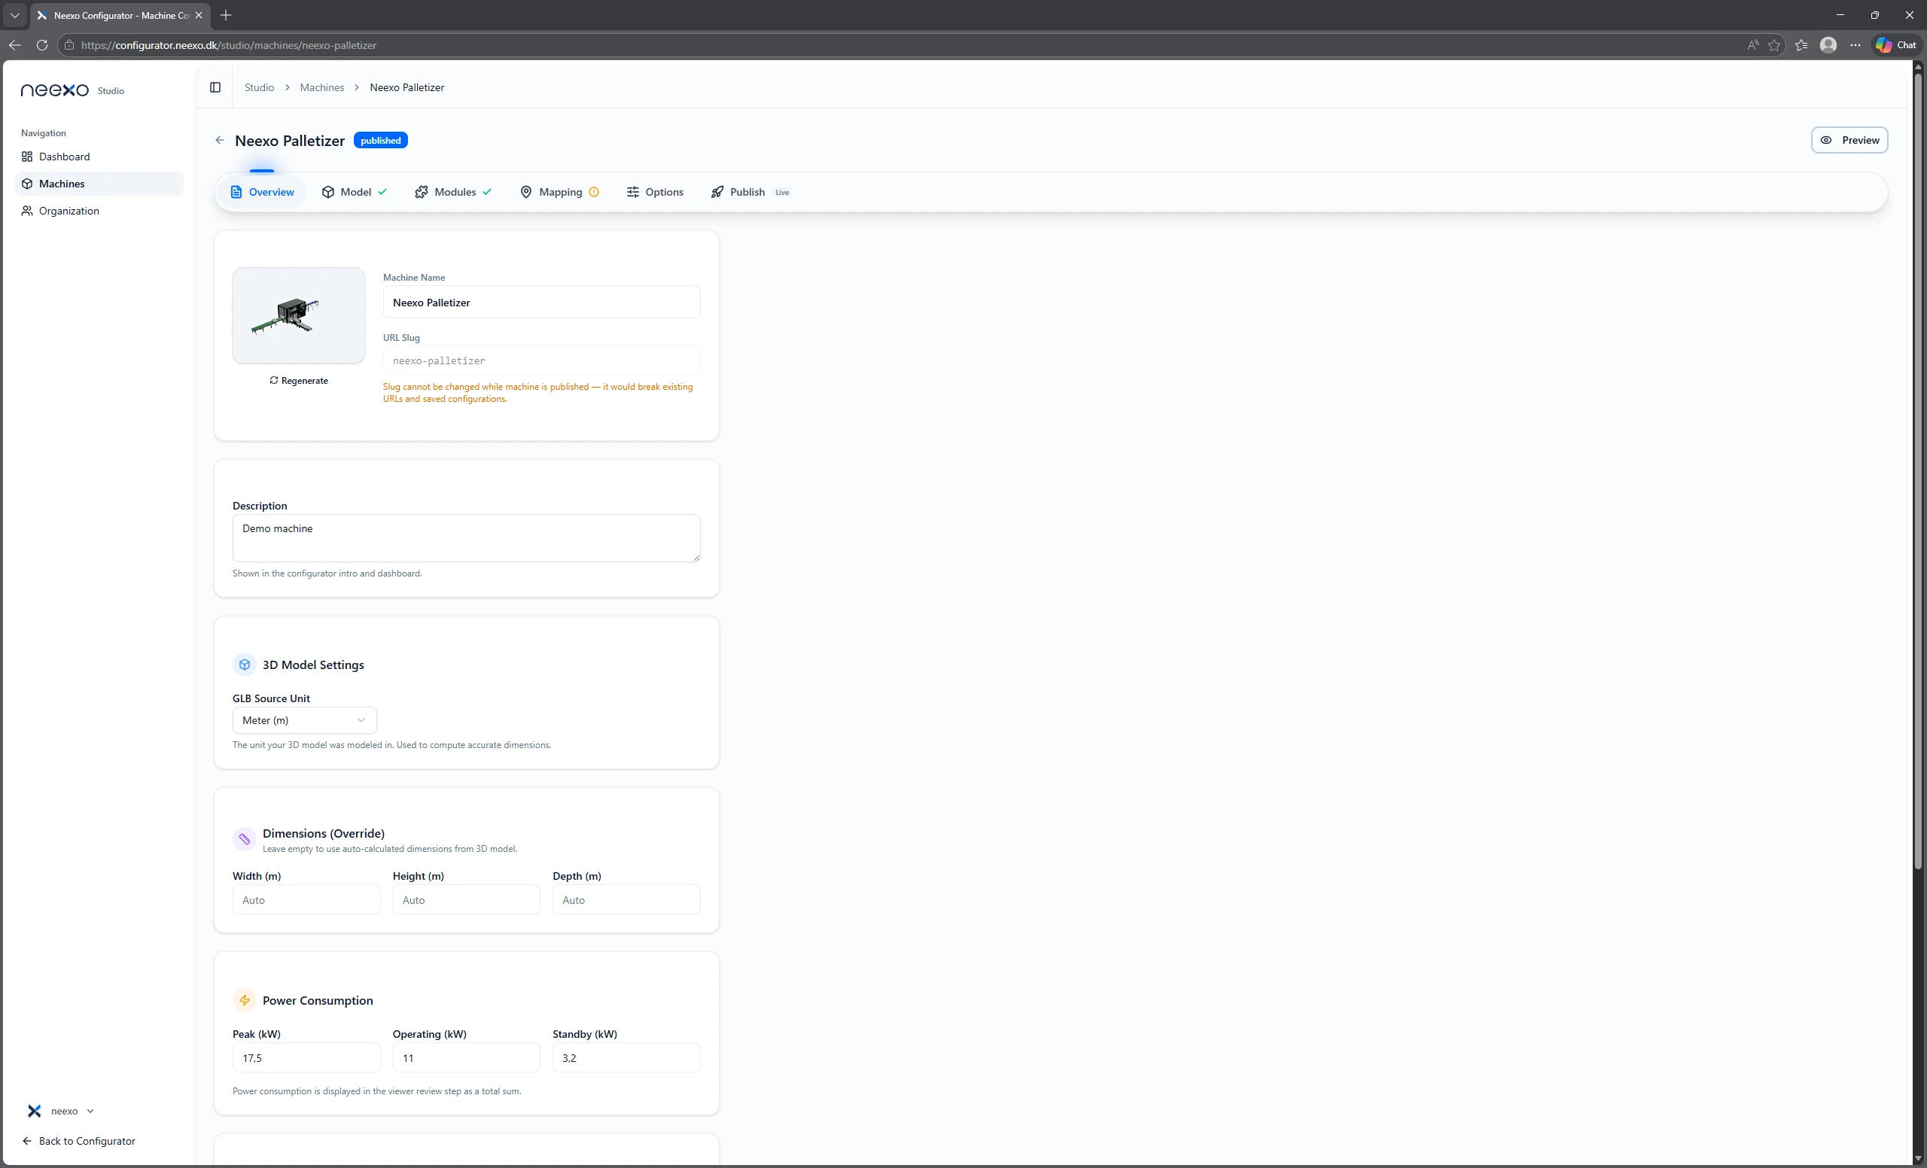
Task: Click the neexo logo in sidebar
Action: pyautogui.click(x=55, y=91)
